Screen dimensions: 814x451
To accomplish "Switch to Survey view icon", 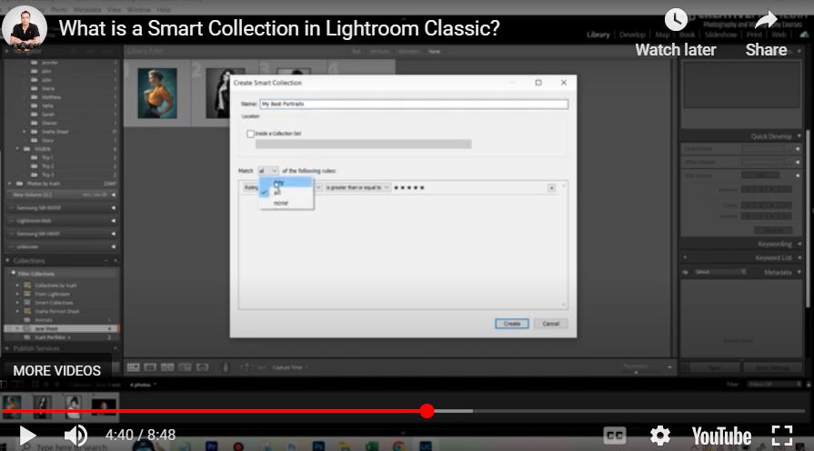I will click(x=185, y=367).
